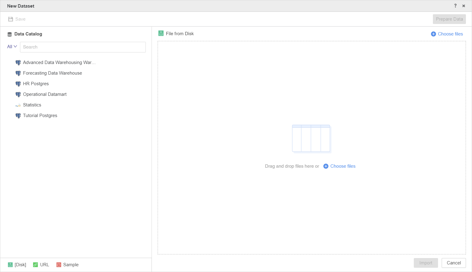472x272 pixels.
Task: Switch to the URL source option
Action: (41, 265)
